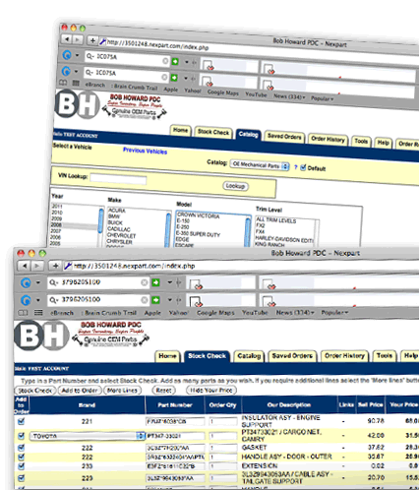This screenshot has height=490, width=419.
Task: Click the VIN Lookup text field
Action: 118,179
